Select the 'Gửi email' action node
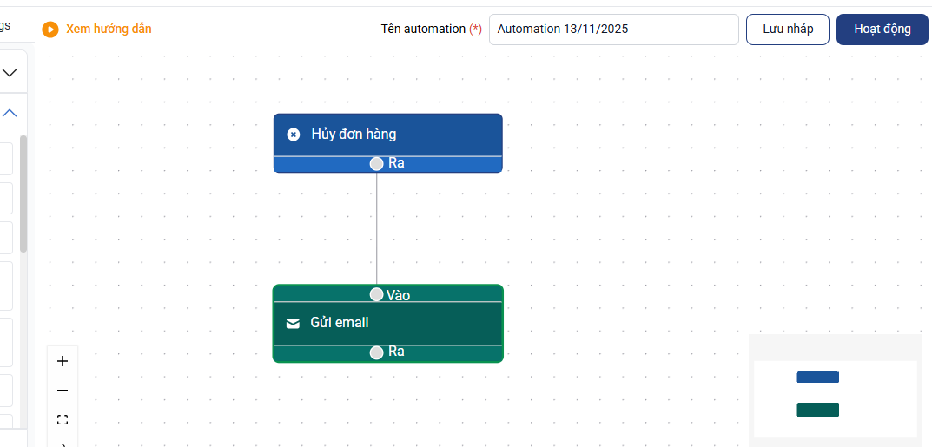 pos(387,323)
